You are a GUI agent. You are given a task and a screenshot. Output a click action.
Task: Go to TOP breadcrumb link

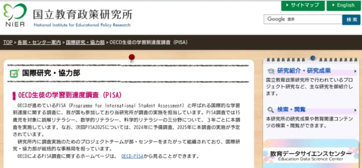[8, 42]
